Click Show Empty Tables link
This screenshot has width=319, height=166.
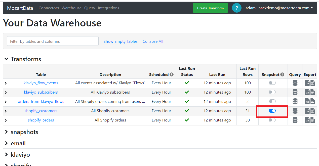click(x=121, y=41)
